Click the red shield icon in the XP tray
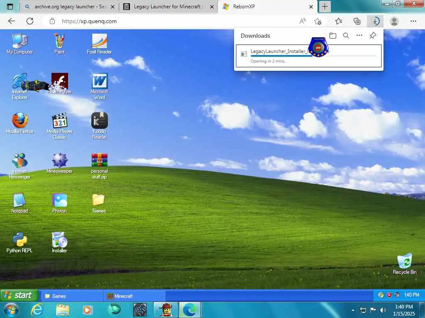The image size is (425, 318). point(389,295)
